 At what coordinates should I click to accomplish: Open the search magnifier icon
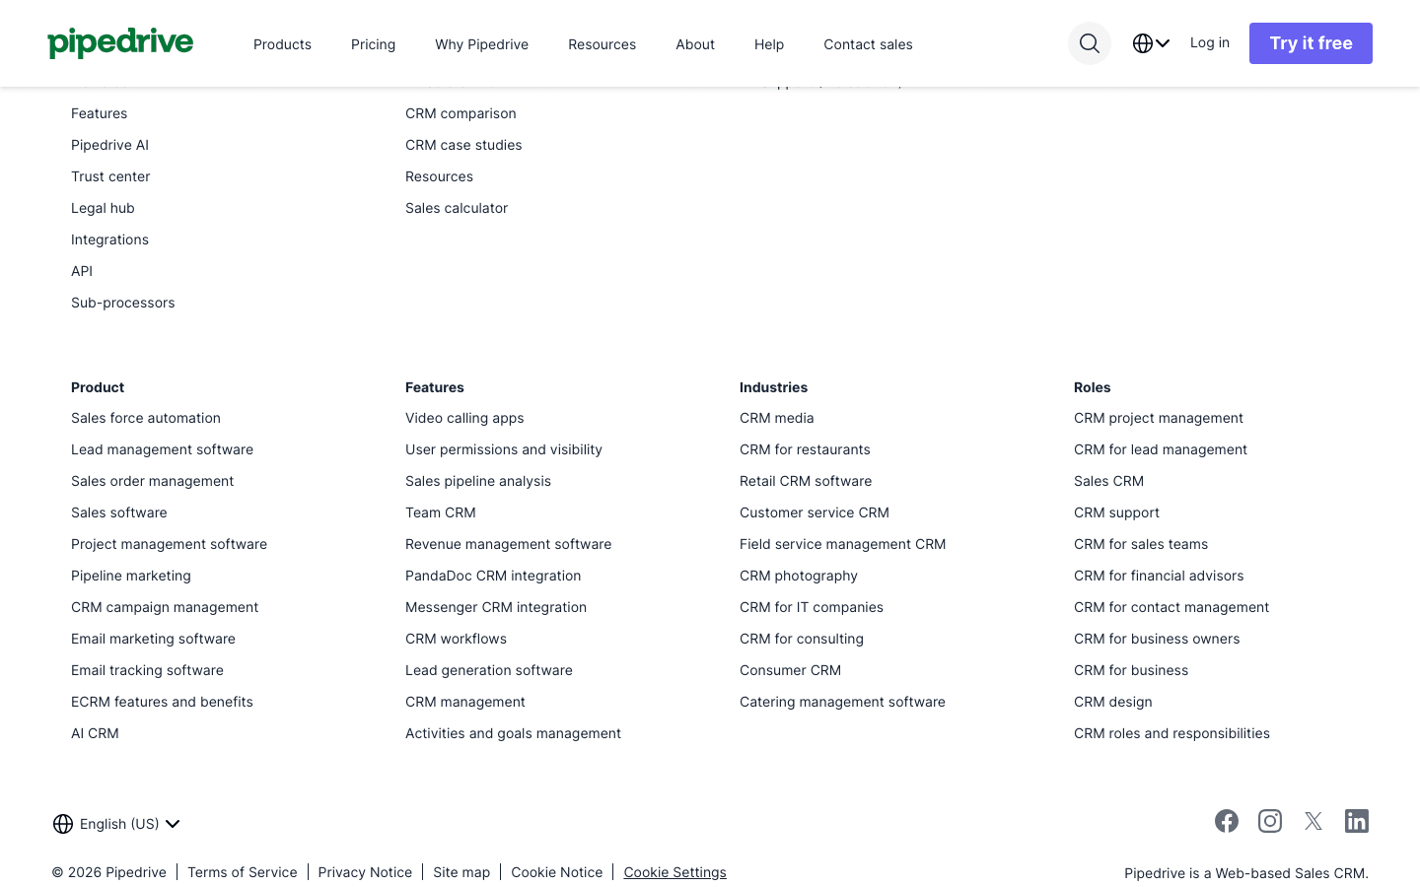click(x=1089, y=43)
